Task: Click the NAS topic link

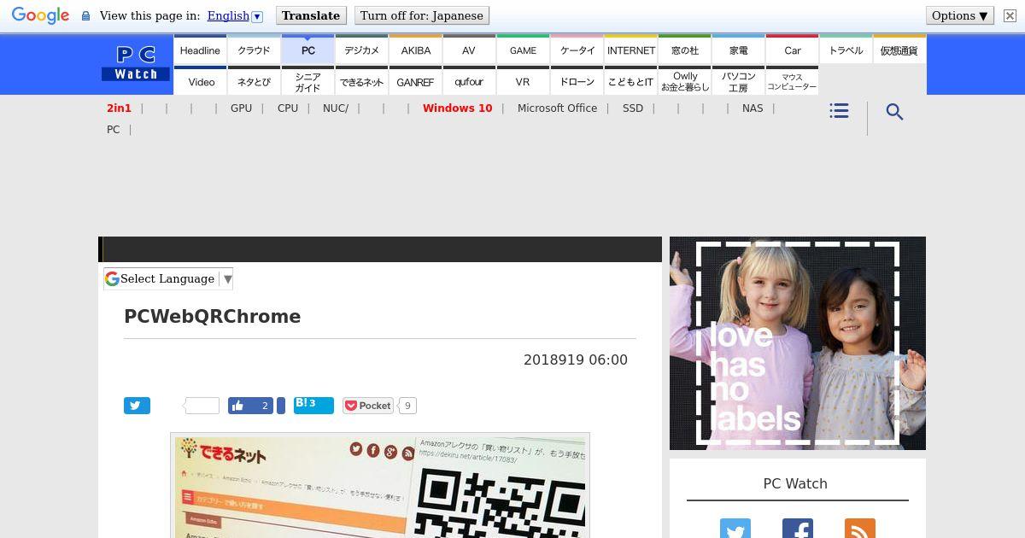Action: [753, 108]
